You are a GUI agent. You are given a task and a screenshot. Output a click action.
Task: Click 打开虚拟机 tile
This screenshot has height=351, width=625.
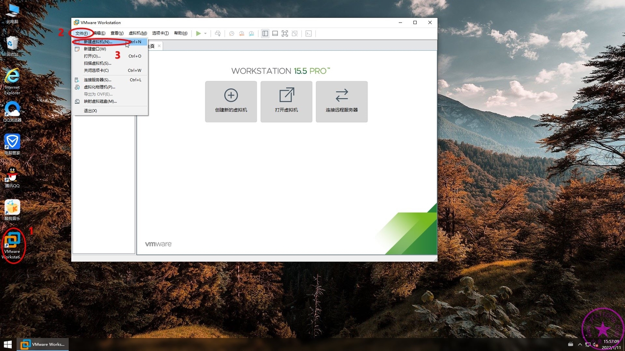(286, 101)
